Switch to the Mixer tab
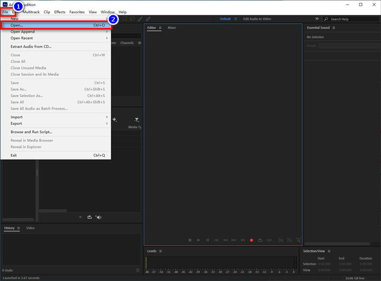This screenshot has width=381, height=281. (171, 28)
